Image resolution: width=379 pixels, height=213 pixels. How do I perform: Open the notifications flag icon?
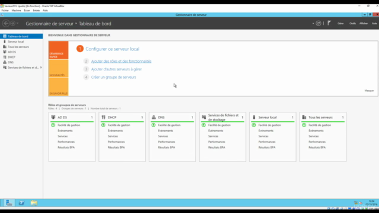pyautogui.click(x=329, y=23)
